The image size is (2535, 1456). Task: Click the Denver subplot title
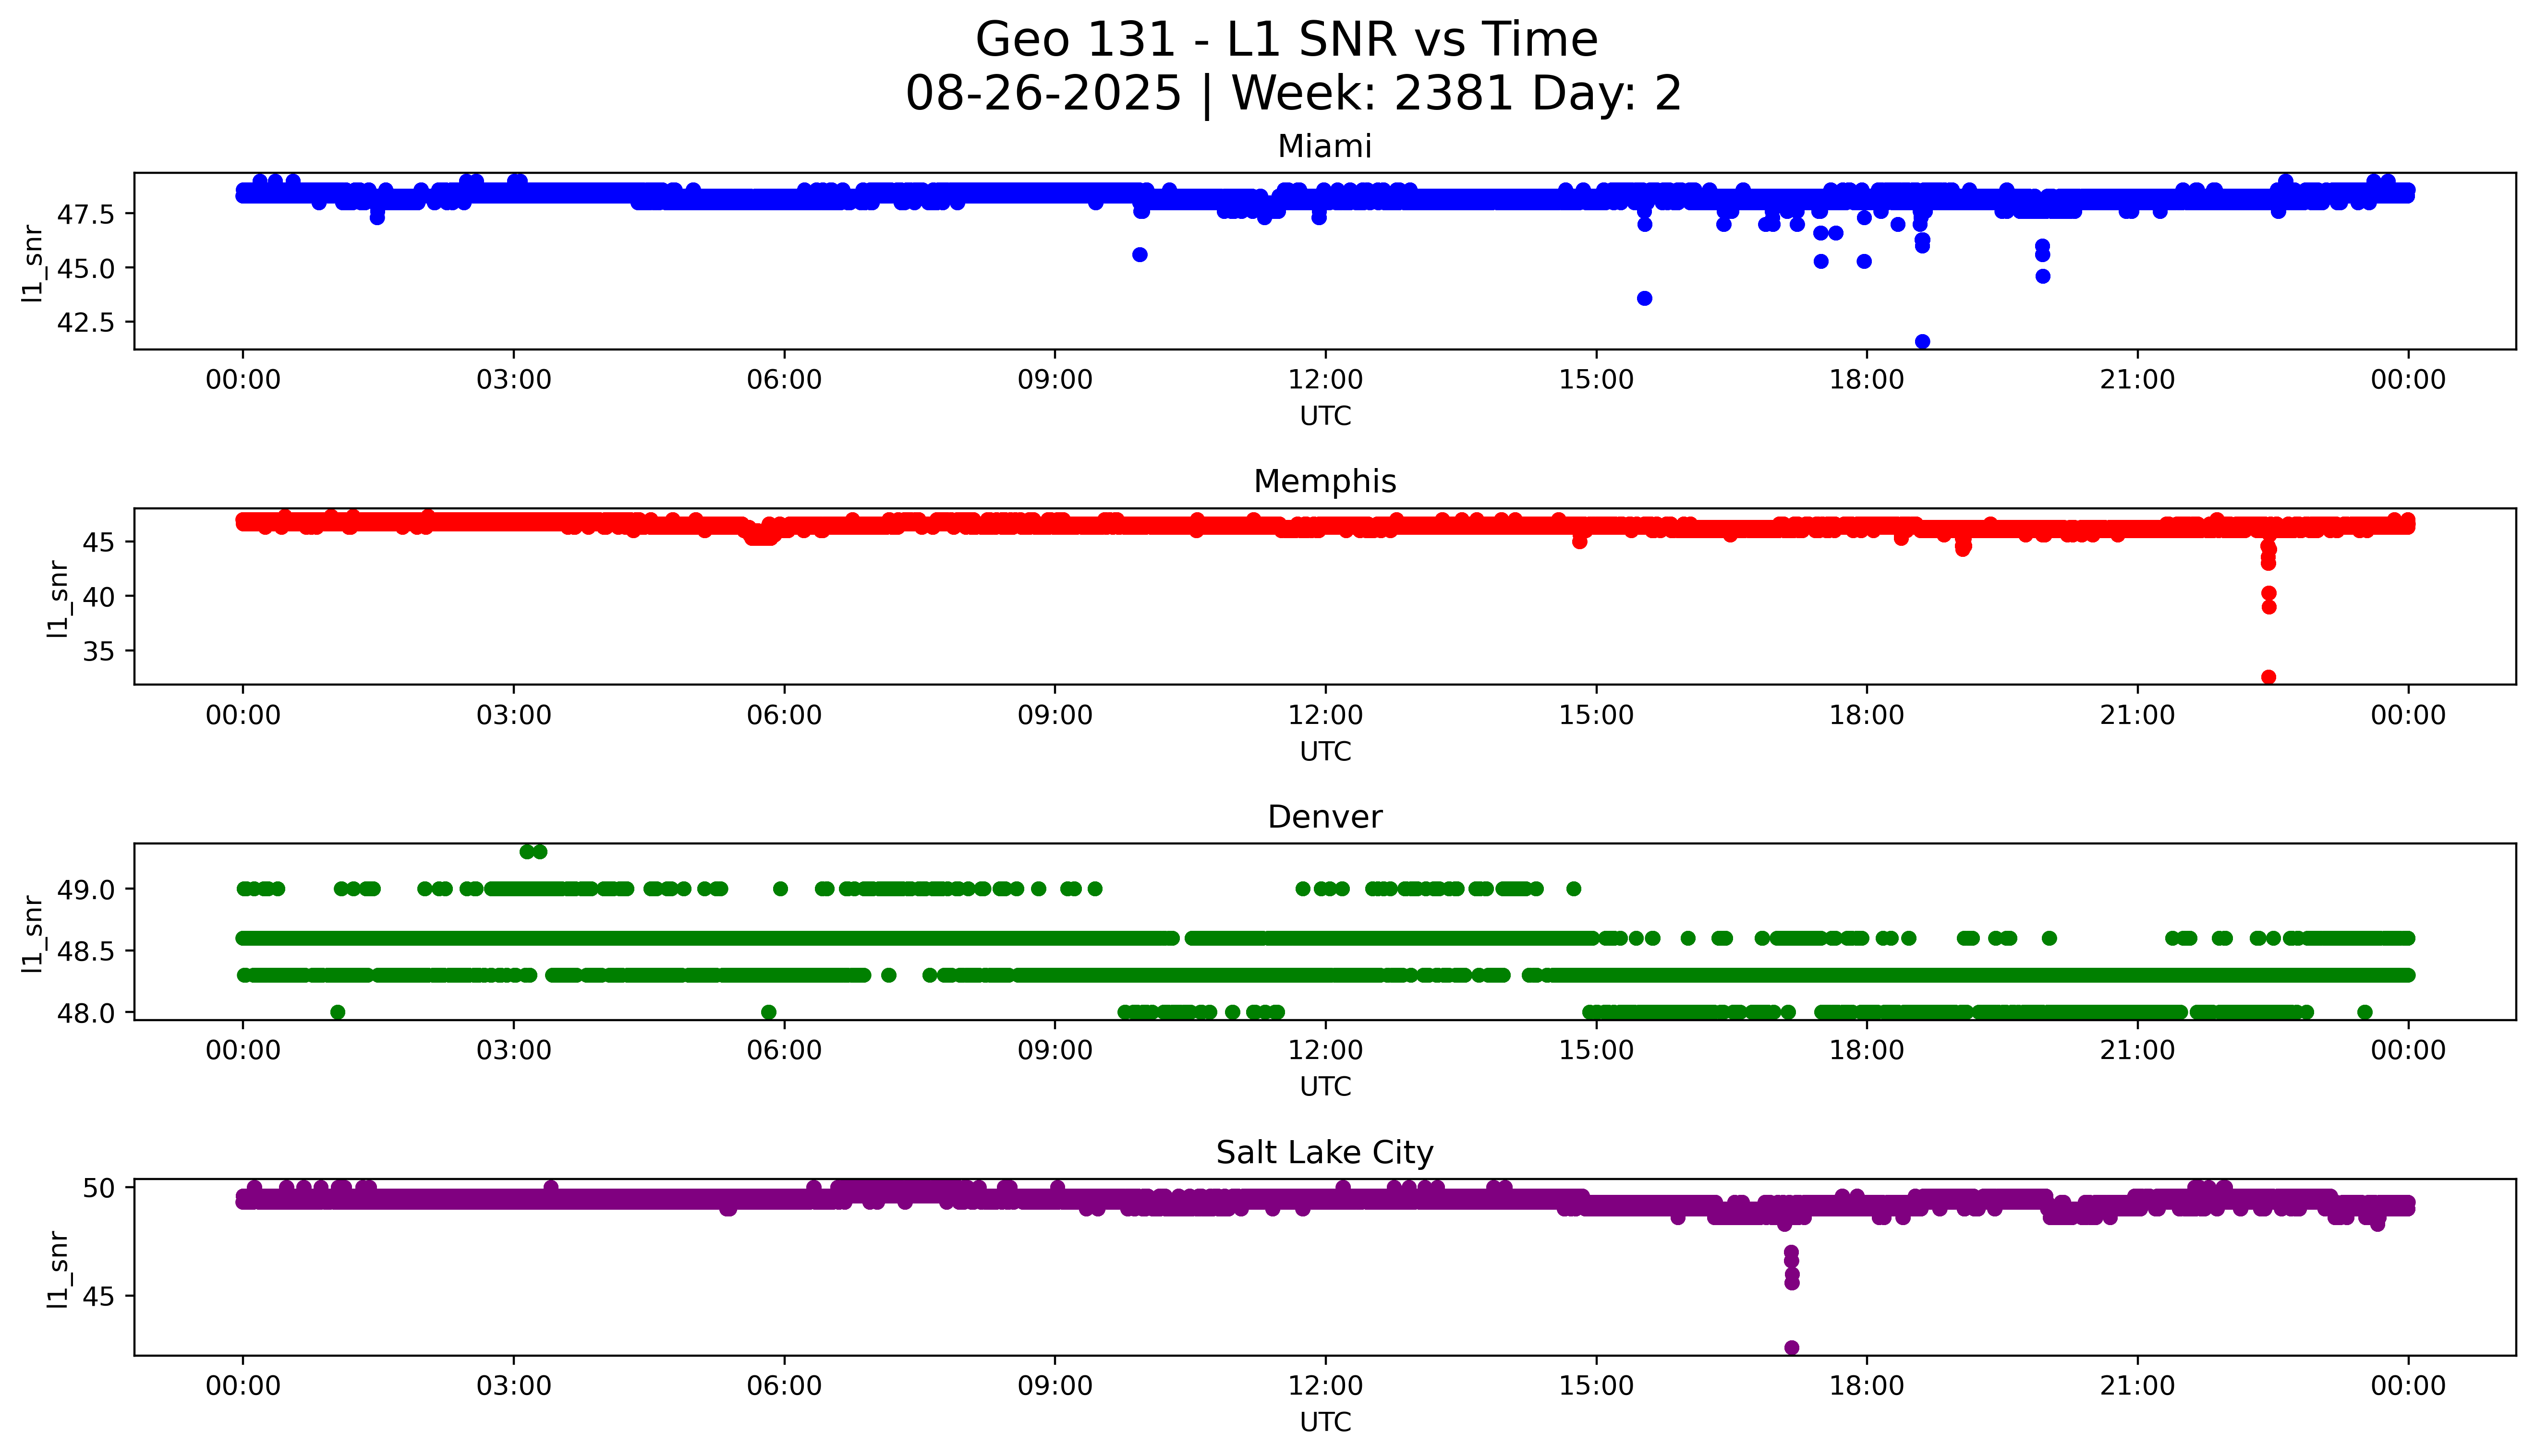[x=1324, y=818]
